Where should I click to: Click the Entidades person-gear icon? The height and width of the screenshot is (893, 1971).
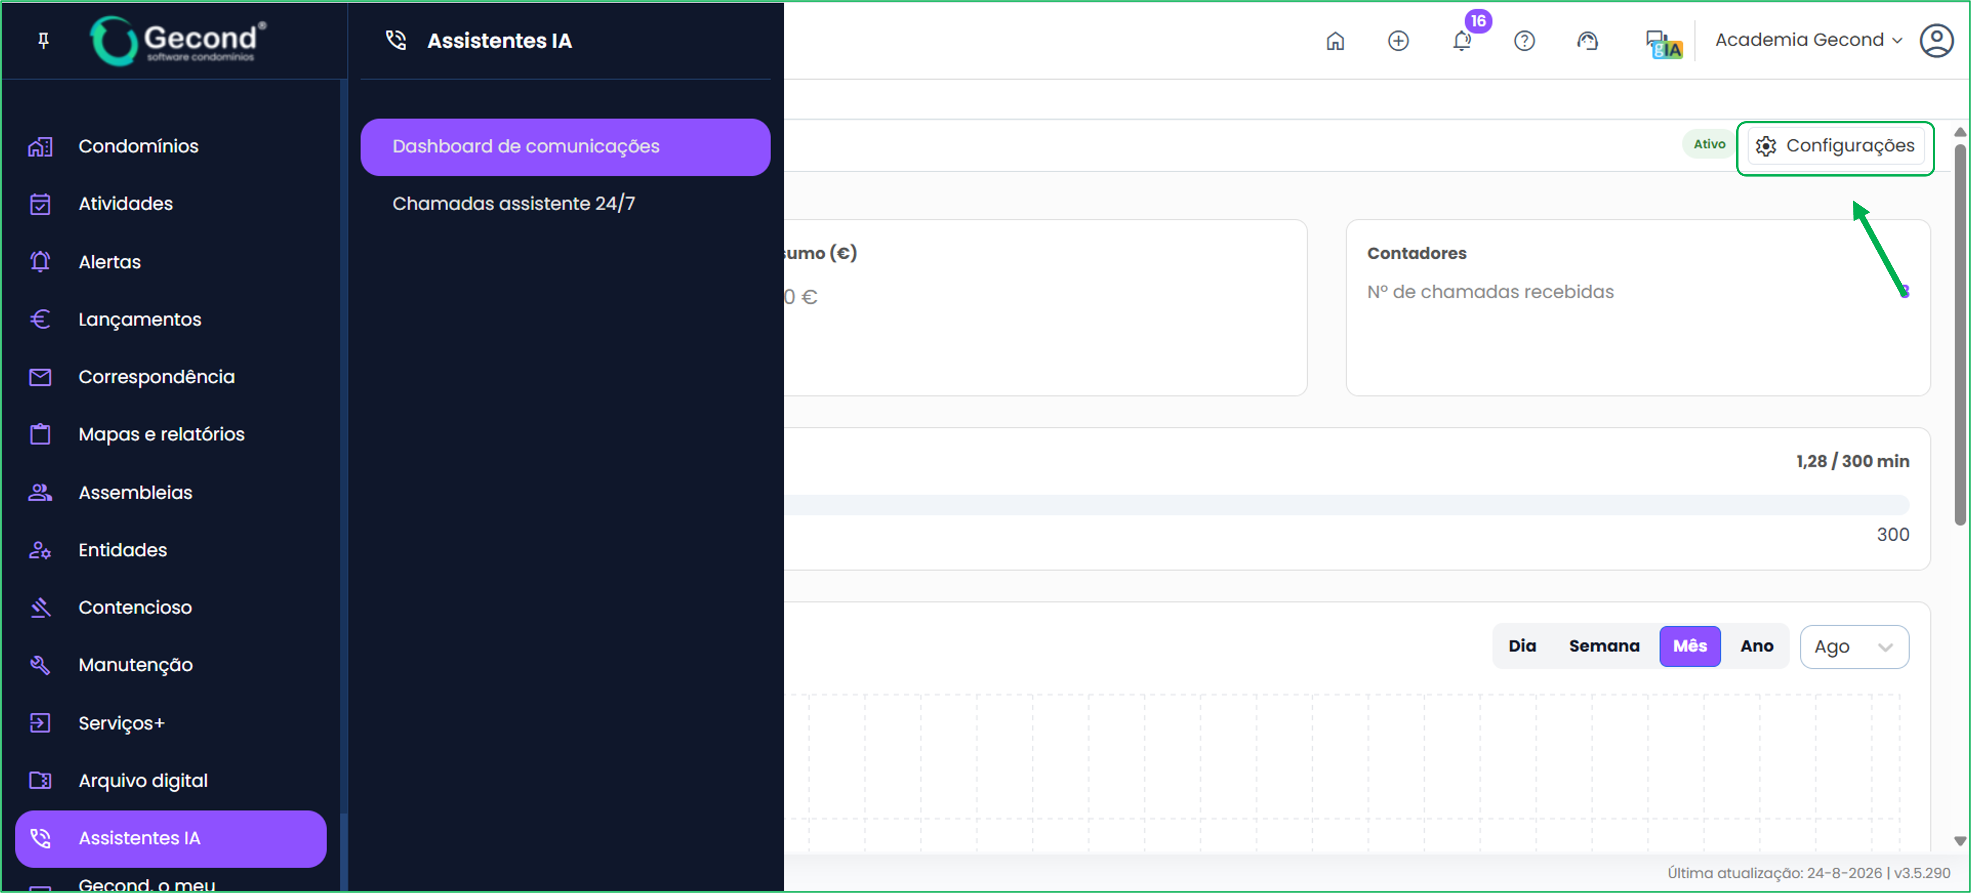coord(40,550)
